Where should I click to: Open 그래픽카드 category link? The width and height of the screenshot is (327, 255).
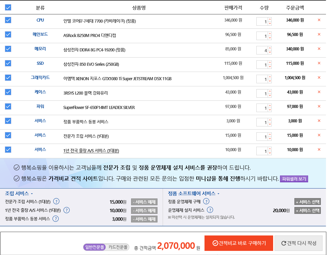pos(40,77)
